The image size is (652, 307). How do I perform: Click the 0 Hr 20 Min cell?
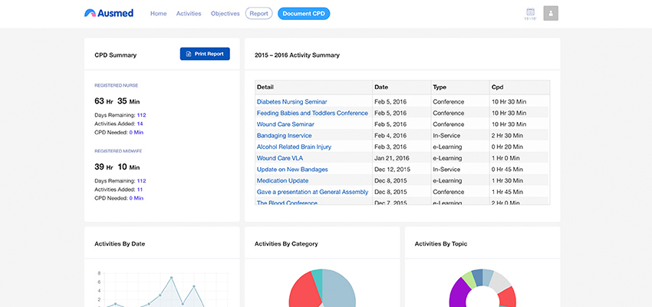pos(509,147)
